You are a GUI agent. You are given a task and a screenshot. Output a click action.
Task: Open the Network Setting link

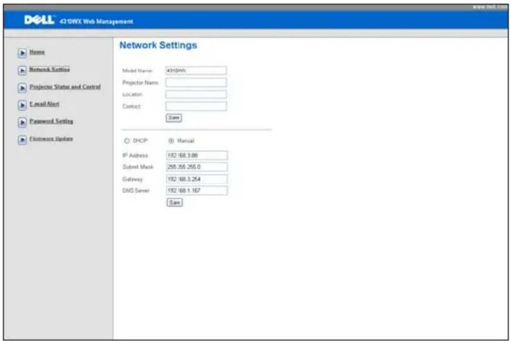coord(50,69)
